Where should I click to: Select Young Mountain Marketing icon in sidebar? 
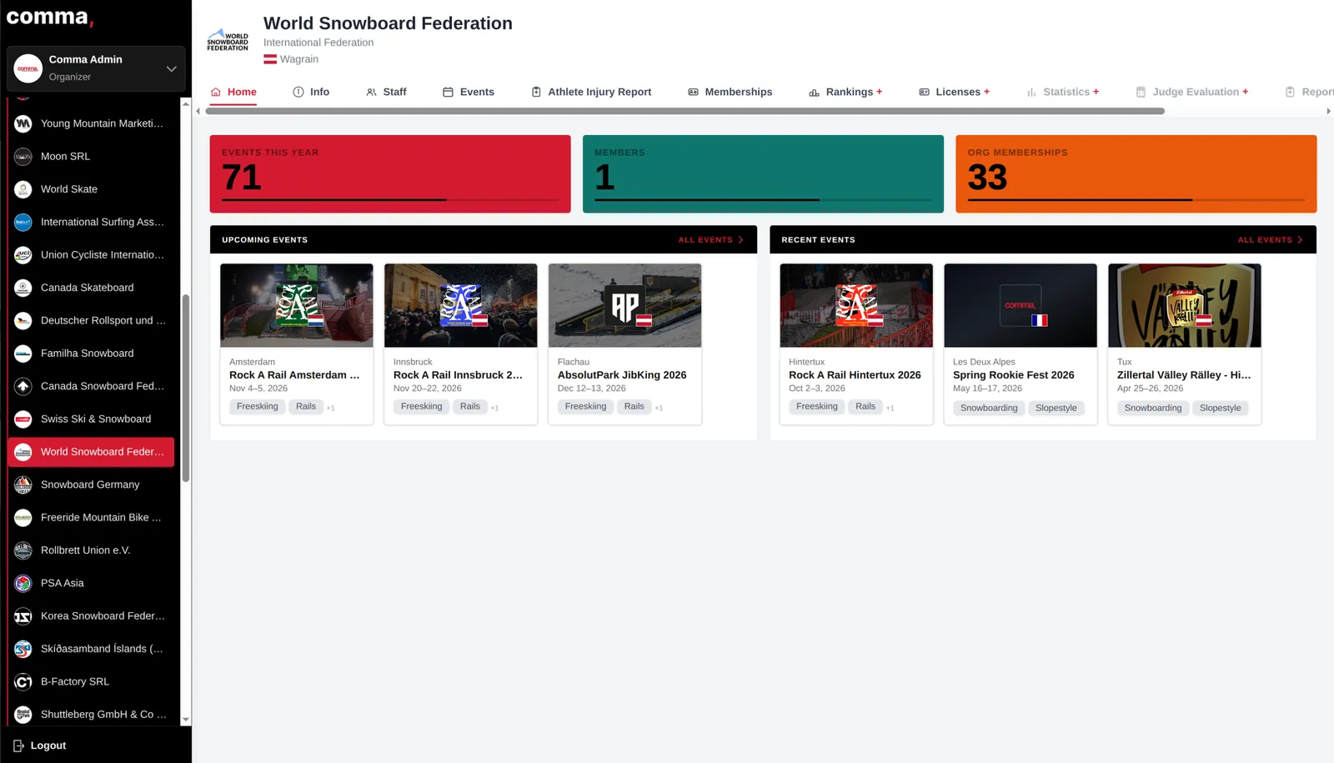(23, 123)
